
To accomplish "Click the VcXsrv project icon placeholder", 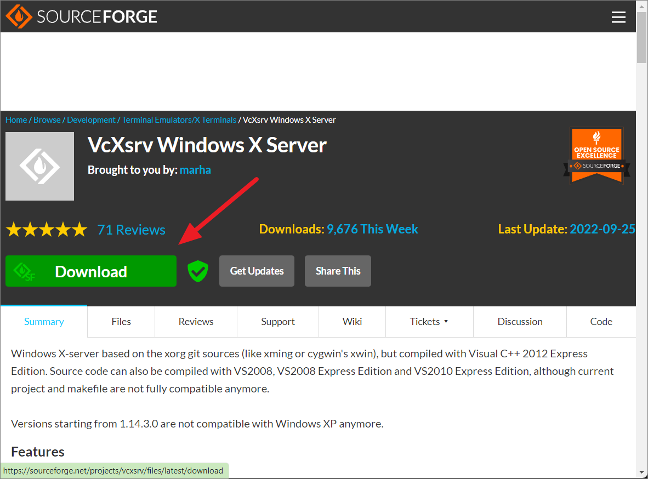I will pyautogui.click(x=39, y=166).
